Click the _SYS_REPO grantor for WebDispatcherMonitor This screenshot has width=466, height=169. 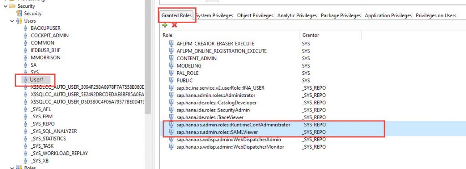pyautogui.click(x=314, y=147)
